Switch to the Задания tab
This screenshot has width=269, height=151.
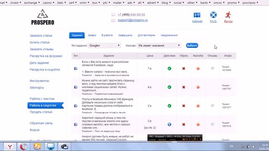77,35
